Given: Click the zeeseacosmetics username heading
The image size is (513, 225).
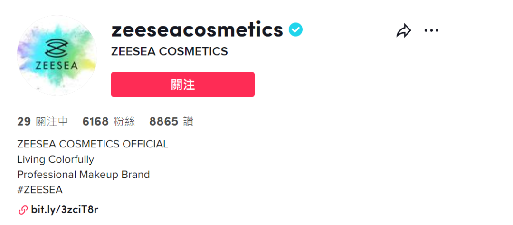Looking at the screenshot, I should (197, 30).
